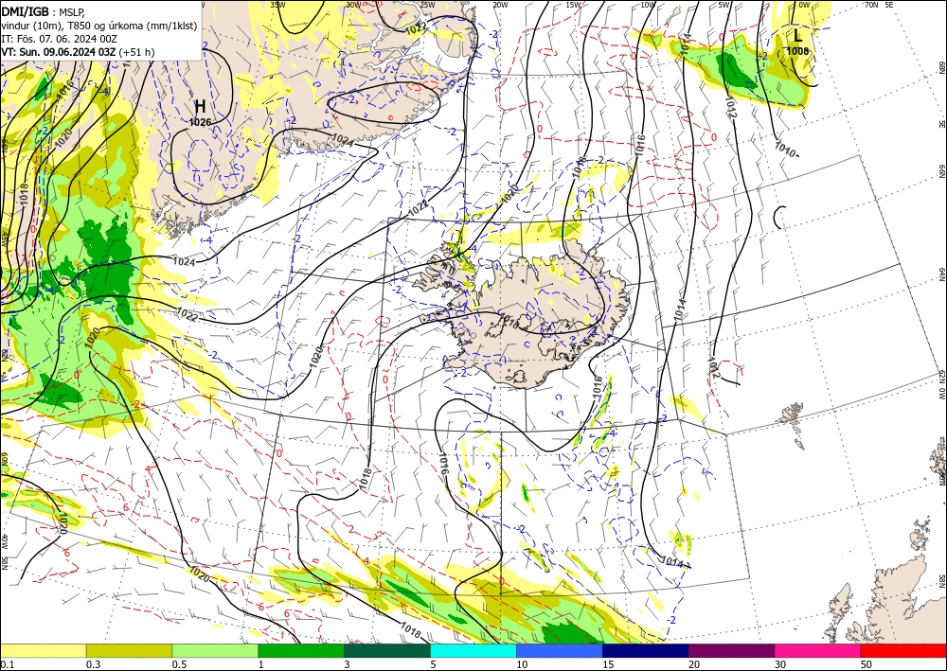Pick the blue 10–15 legend swatch
The height and width of the screenshot is (671, 947).
tap(560, 650)
